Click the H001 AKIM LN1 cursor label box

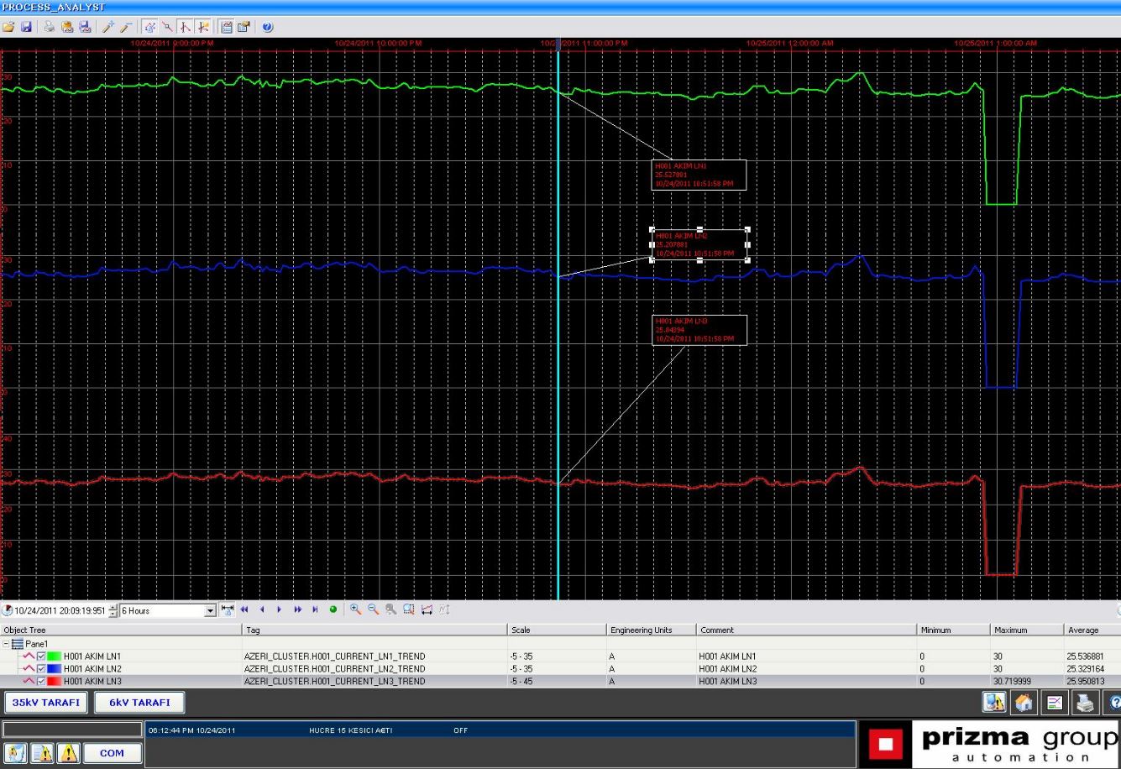tap(699, 175)
